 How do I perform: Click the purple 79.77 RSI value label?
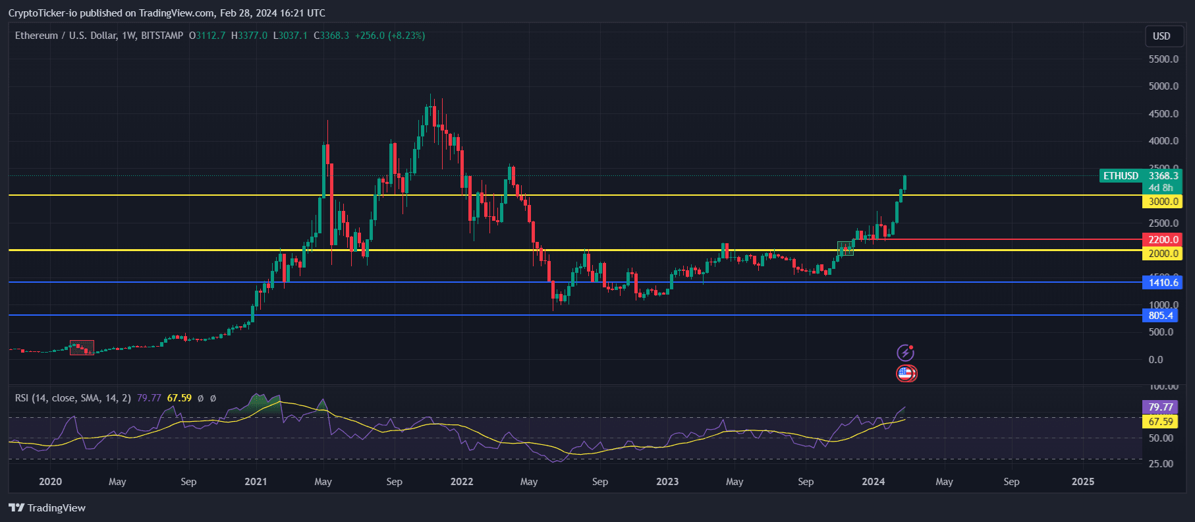pyautogui.click(x=1159, y=407)
